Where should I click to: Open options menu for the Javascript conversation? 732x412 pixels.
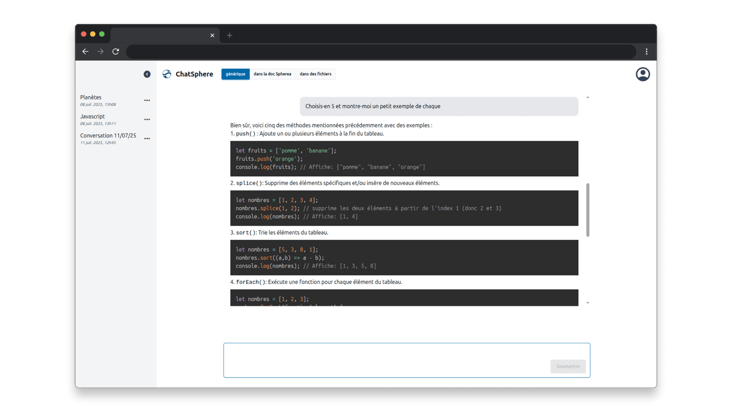coord(147,119)
